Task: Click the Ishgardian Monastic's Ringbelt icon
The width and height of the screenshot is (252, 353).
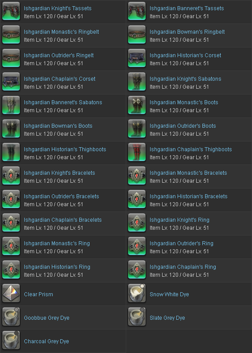Action: tap(11, 35)
